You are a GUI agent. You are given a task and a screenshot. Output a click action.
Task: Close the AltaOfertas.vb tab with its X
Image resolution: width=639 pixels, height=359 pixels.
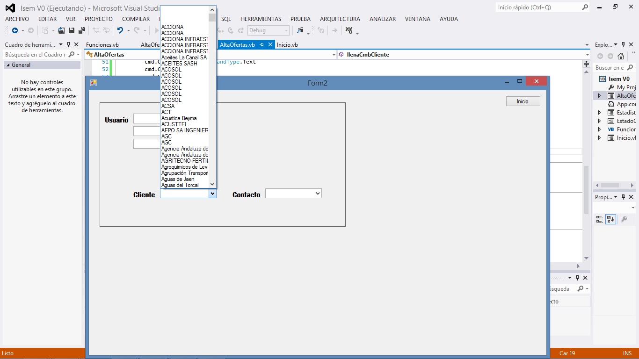point(270,45)
